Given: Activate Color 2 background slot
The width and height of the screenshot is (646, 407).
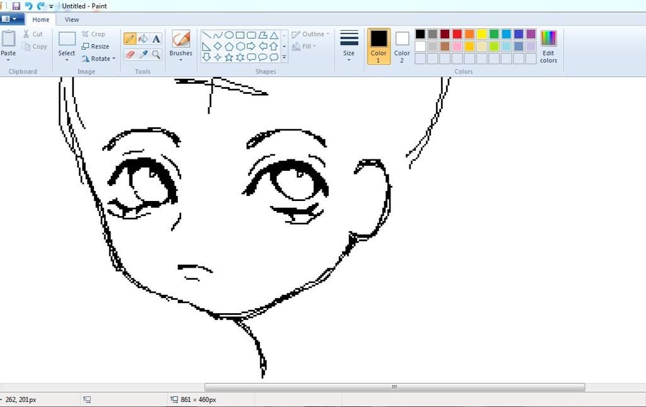Looking at the screenshot, I should click(x=402, y=46).
